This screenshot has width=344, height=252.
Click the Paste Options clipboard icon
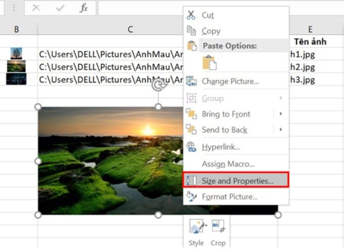point(192,46)
